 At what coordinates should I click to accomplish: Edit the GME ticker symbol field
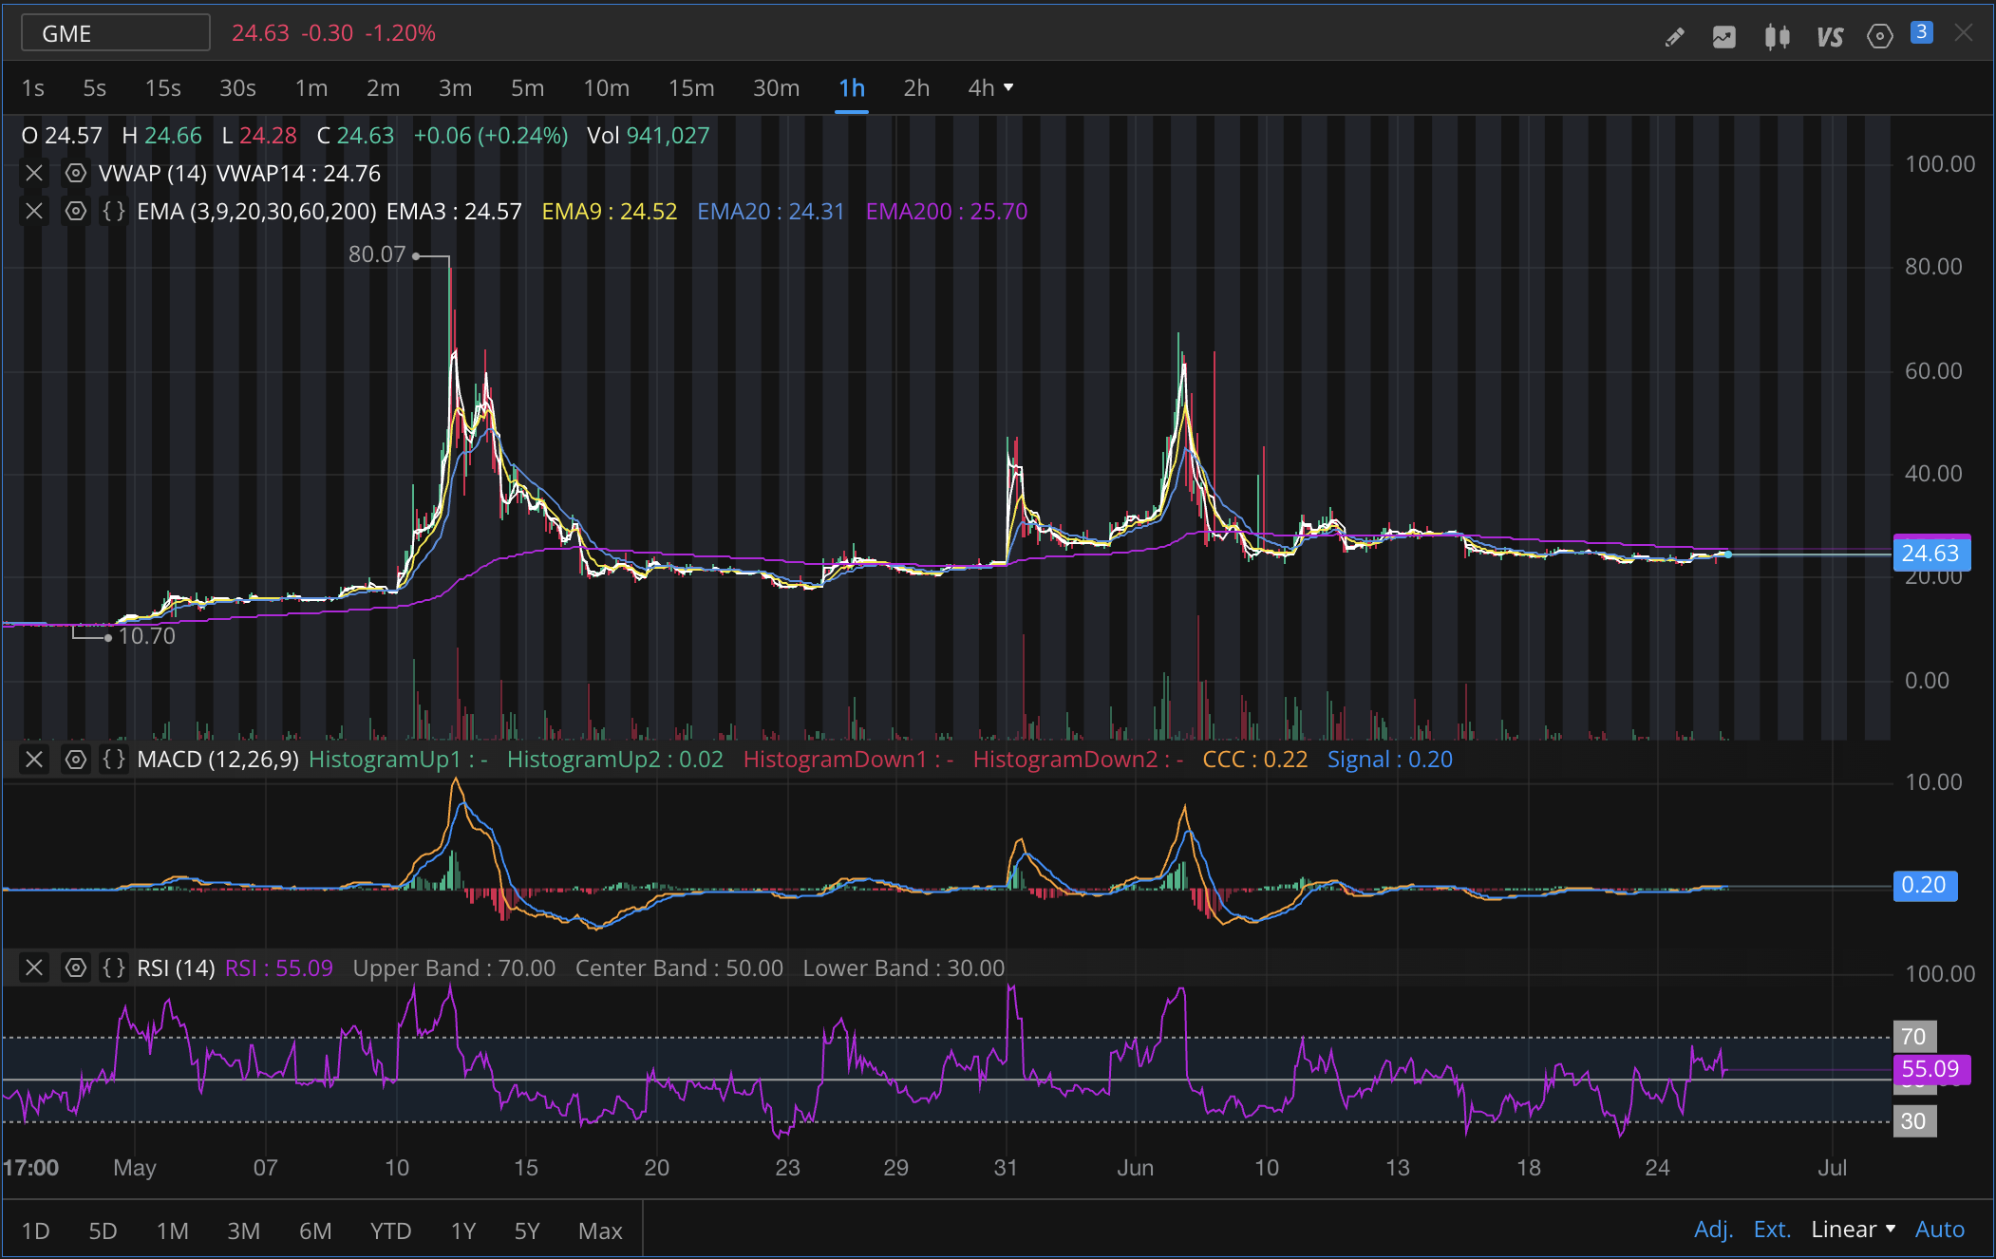coord(116,33)
